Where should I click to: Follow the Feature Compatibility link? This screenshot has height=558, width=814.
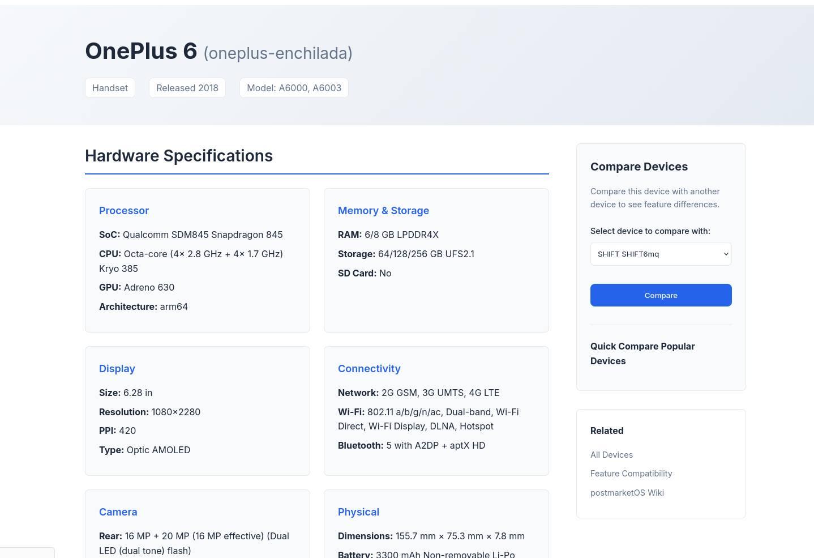631,474
